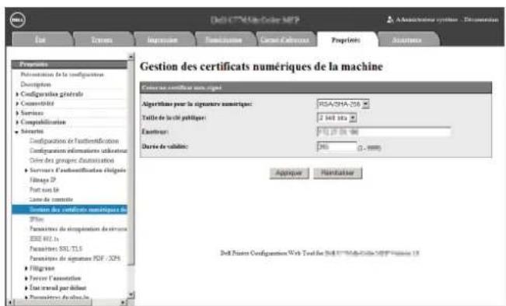Click the Déconnexion link
Screen dimensions: 506x306
[x=481, y=20]
